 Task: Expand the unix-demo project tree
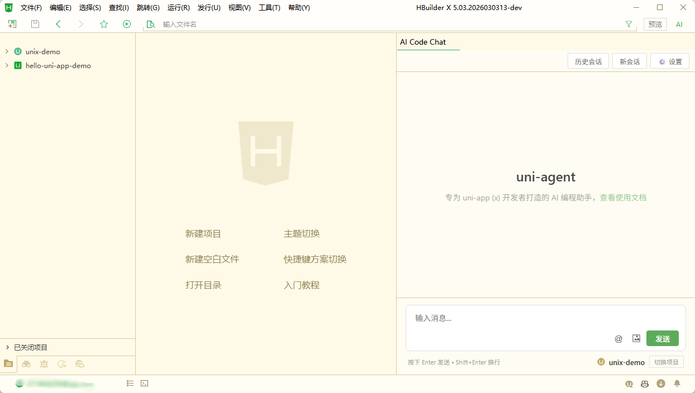[x=7, y=51]
